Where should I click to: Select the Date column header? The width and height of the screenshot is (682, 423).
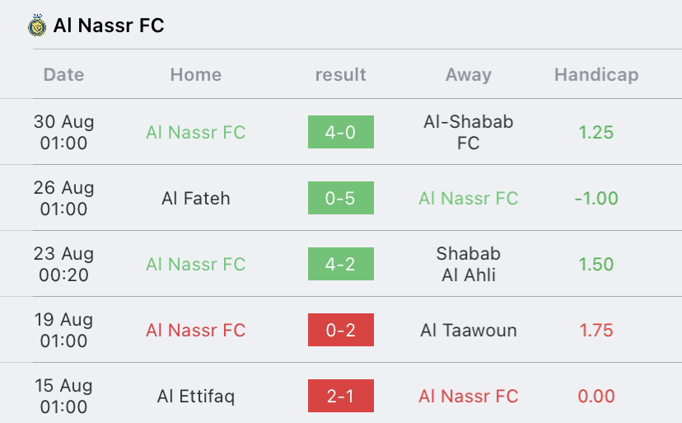63,74
